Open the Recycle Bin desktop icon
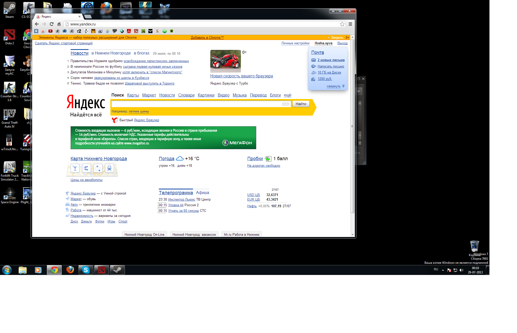517x333 pixels. click(474, 248)
